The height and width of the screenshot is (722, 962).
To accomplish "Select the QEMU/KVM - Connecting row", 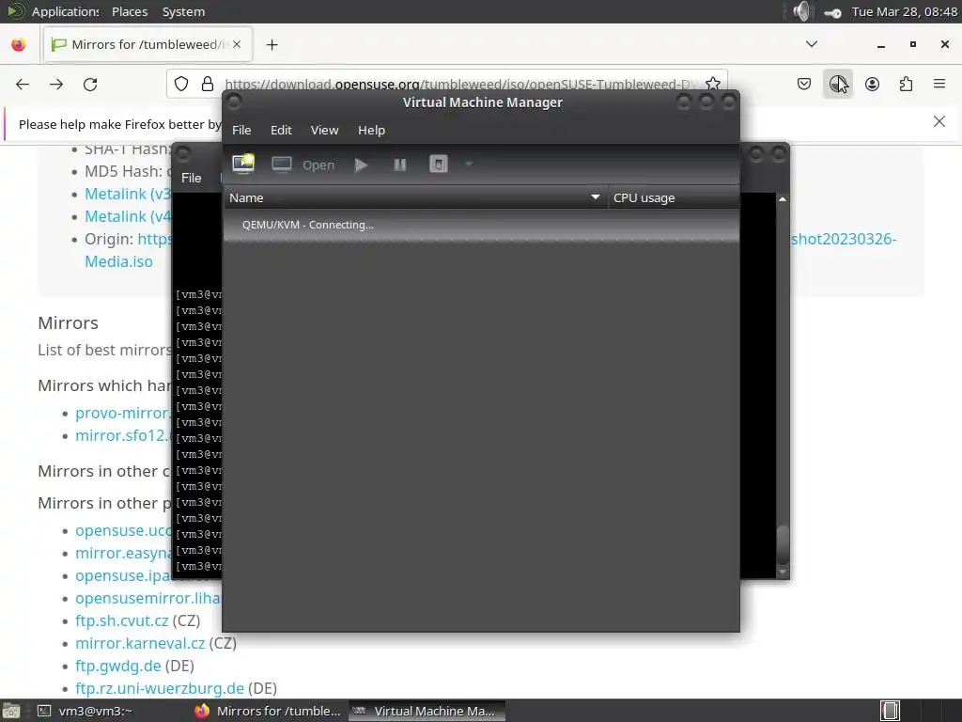I will click(x=482, y=225).
